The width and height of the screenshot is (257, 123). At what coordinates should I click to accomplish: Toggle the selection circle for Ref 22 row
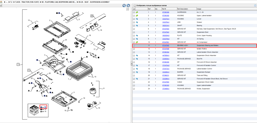[x=134, y=82]
